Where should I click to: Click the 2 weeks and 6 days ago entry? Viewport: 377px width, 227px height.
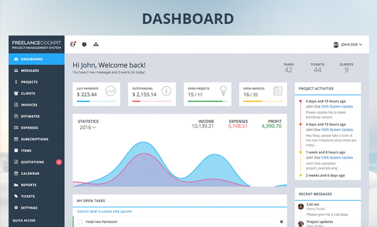(325, 176)
